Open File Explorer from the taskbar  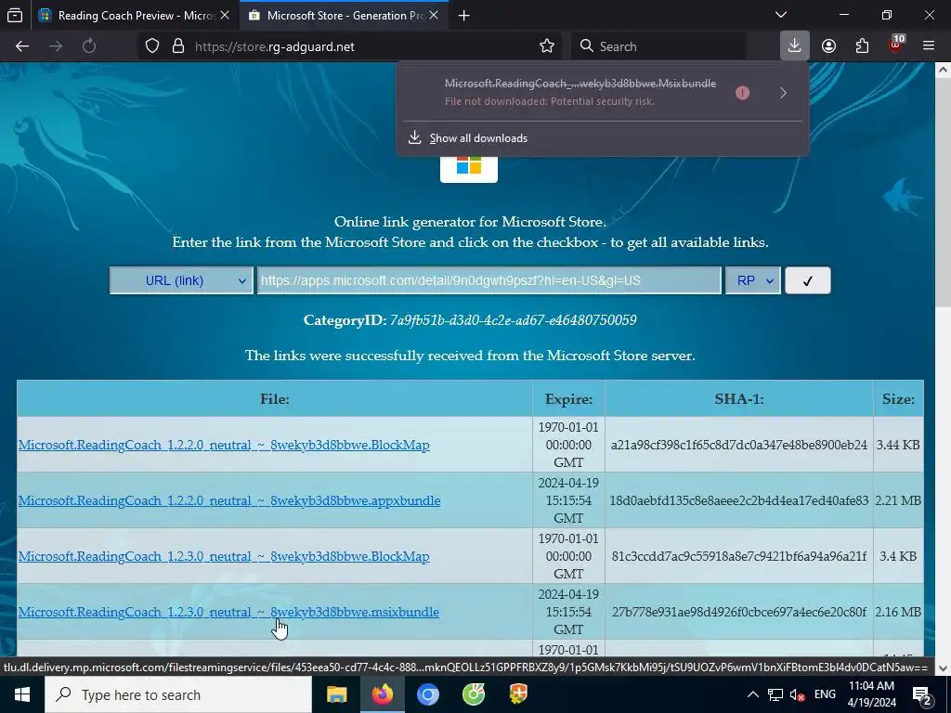[336, 694]
